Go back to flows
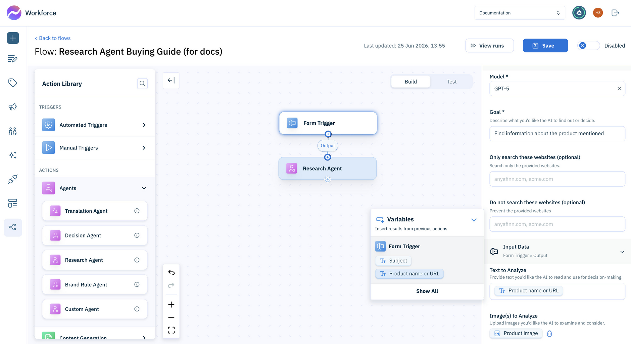Screen dimensions: 631x344 [53, 38]
